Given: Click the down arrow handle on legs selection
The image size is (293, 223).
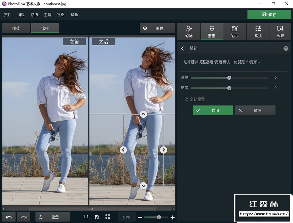Looking at the screenshot, I should coord(143,186).
